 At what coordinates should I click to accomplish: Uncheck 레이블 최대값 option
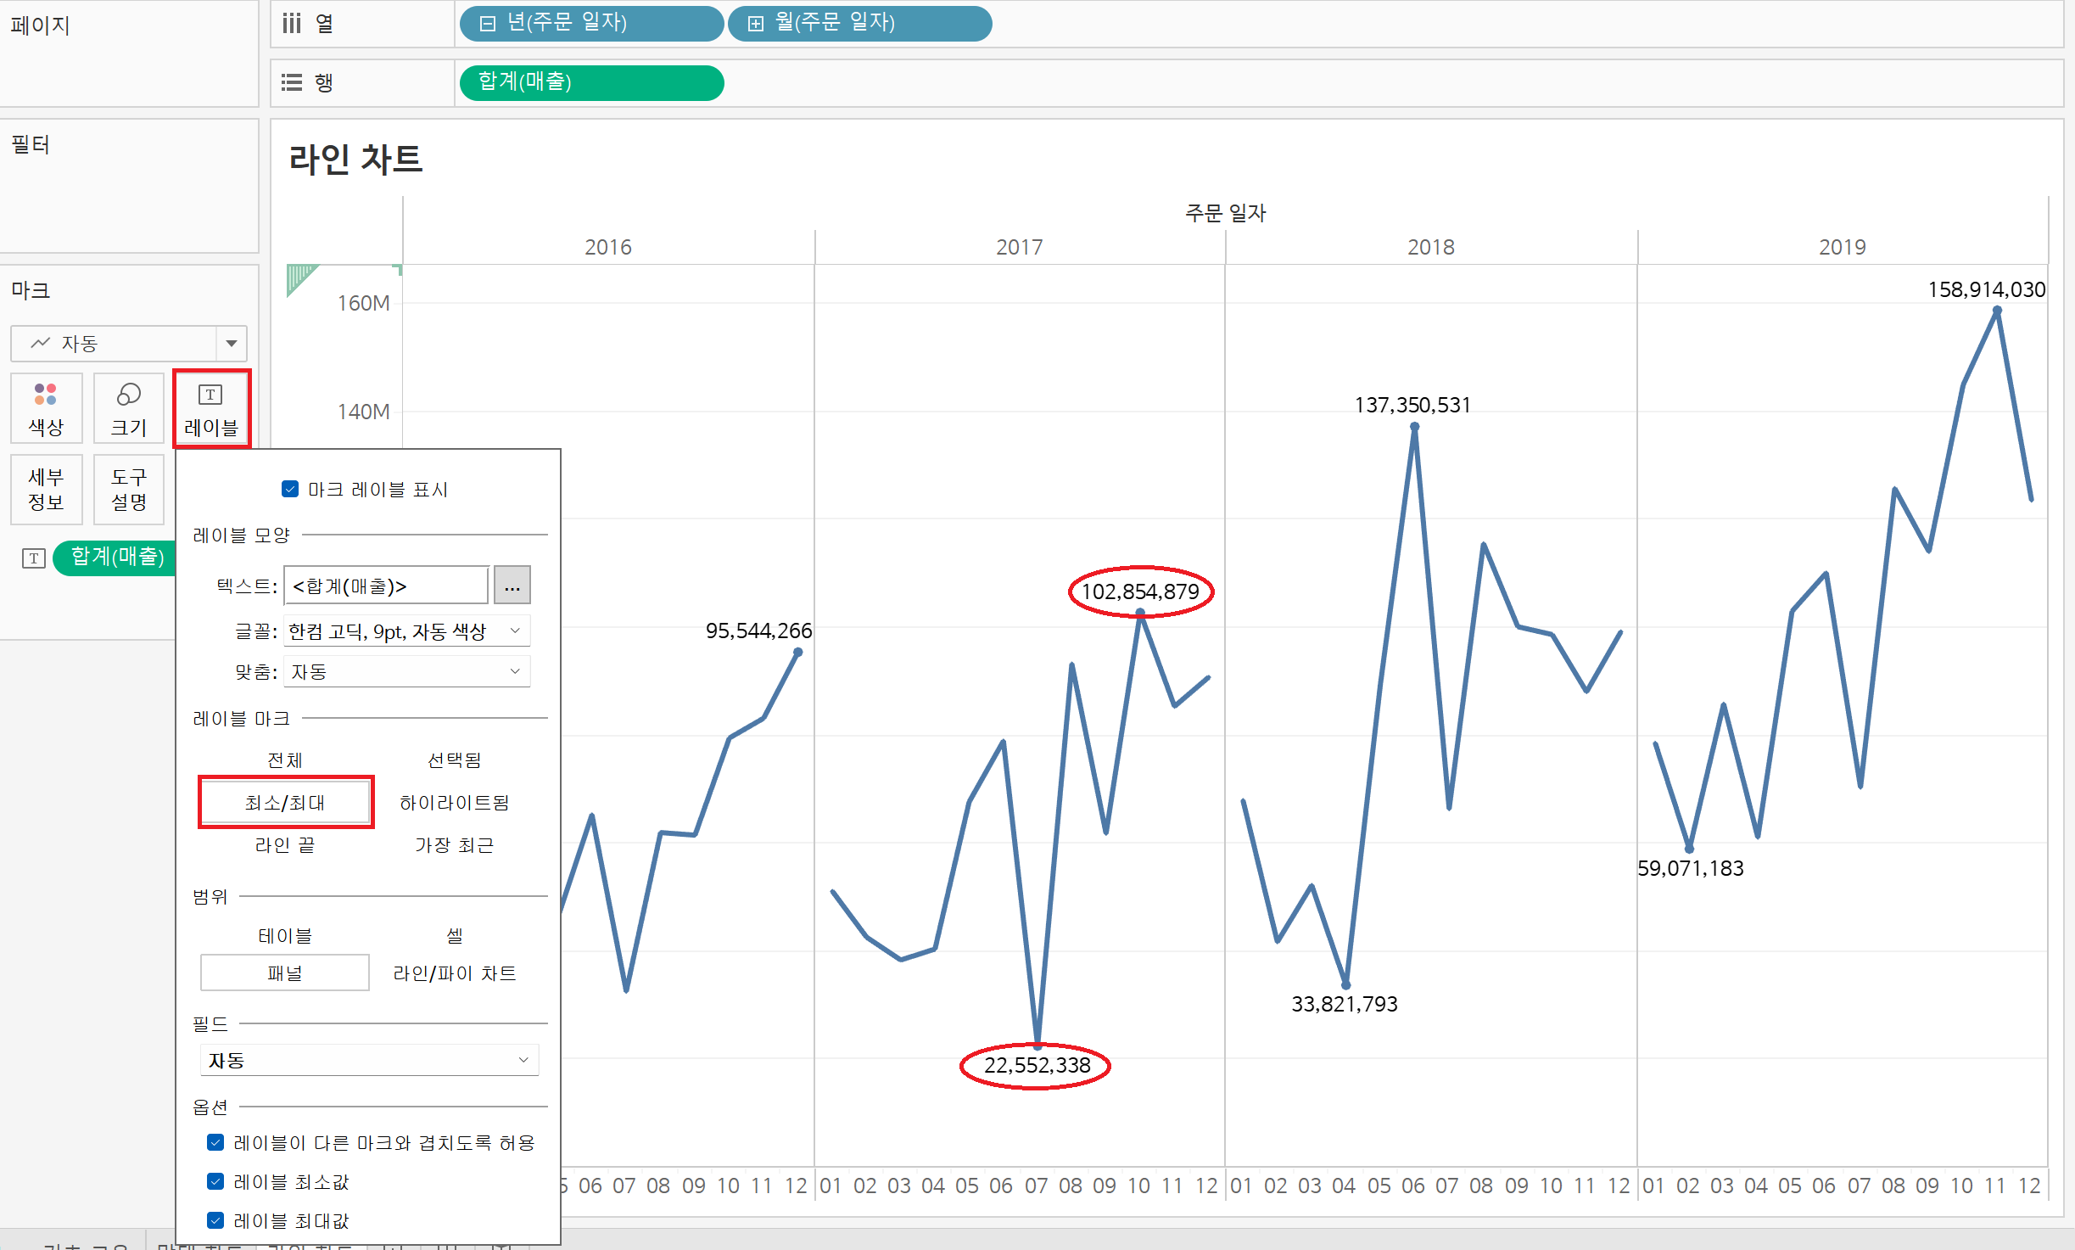click(x=215, y=1220)
